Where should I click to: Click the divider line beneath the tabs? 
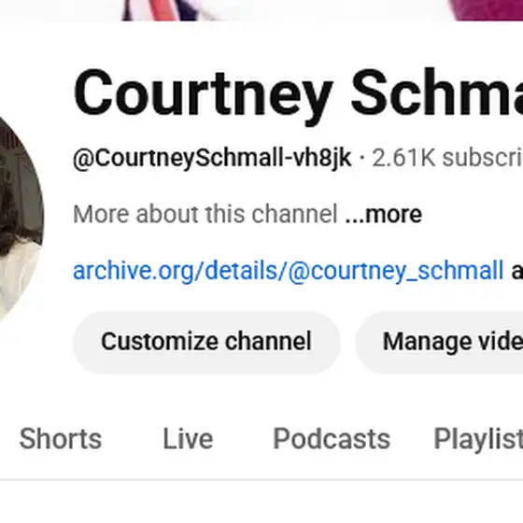[261, 480]
